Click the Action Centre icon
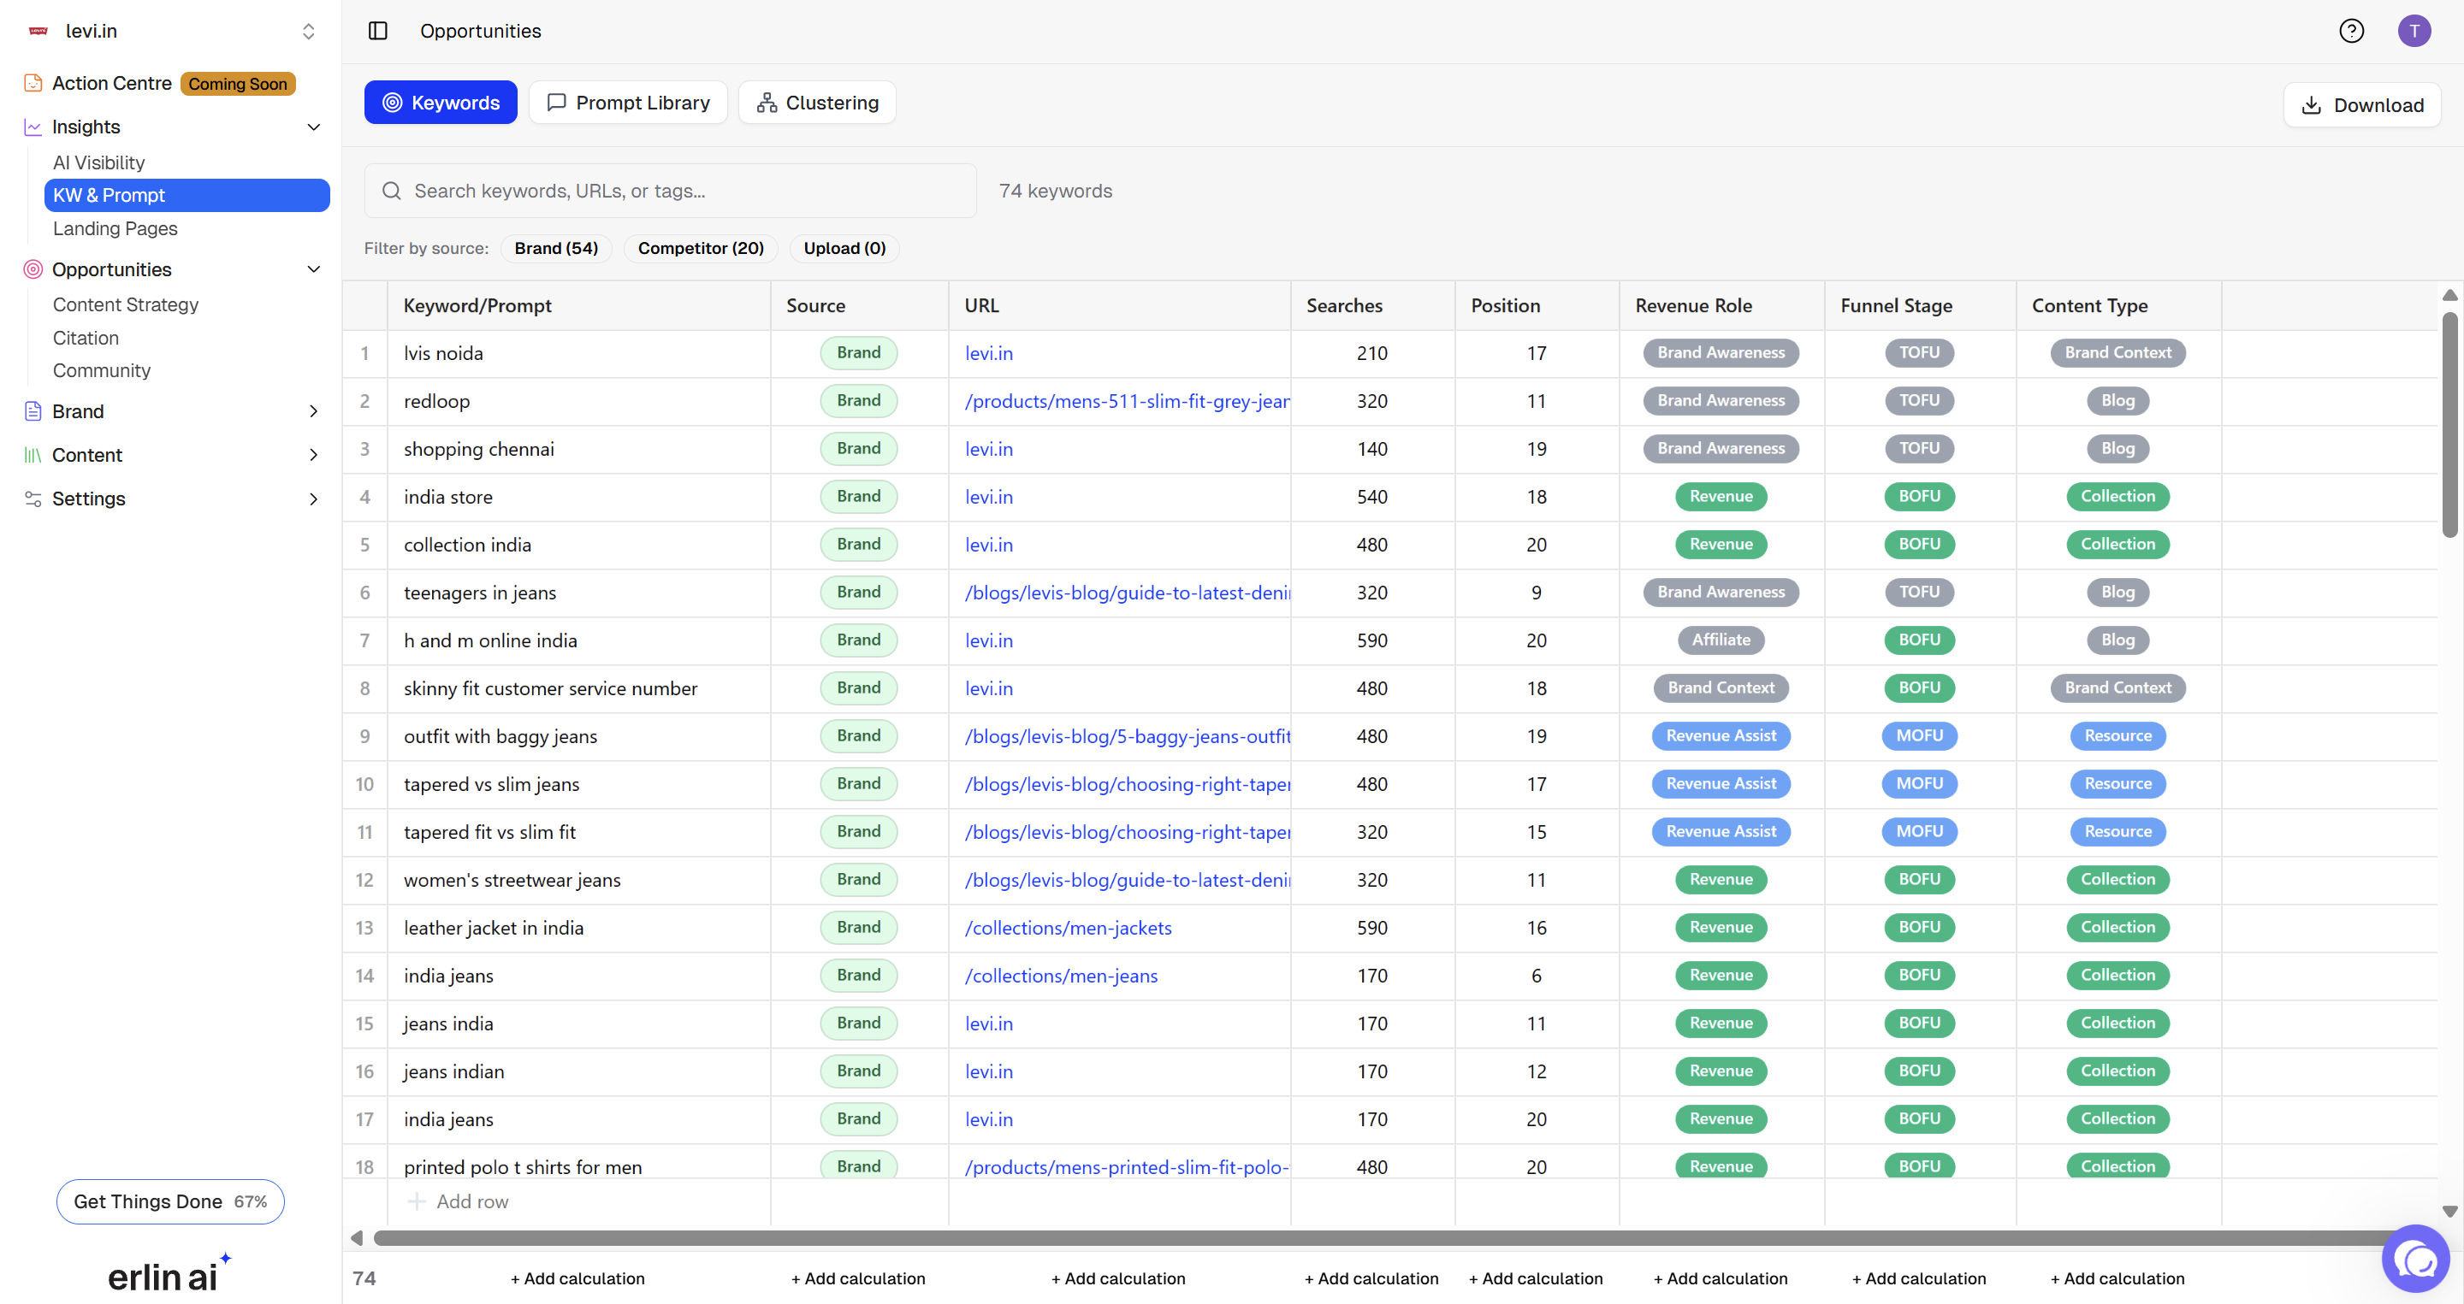This screenshot has height=1304, width=2464. 33,83
